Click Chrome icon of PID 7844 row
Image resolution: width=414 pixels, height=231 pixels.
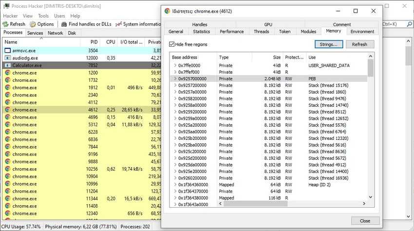pos(8,147)
